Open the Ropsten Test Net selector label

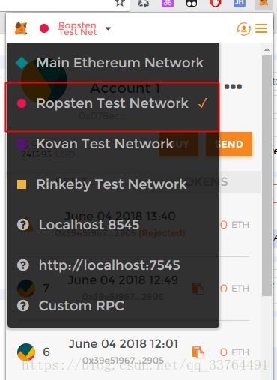tap(77, 28)
